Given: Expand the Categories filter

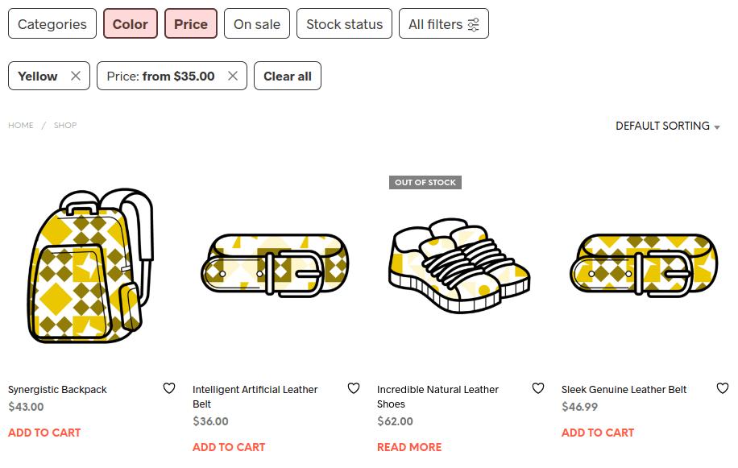Looking at the screenshot, I should pyautogui.click(x=52, y=23).
